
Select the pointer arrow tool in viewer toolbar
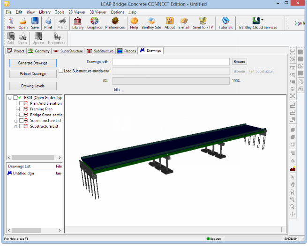293,177
